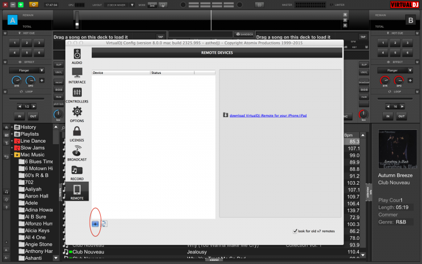Click the favorites star sidebar icon
422x264 pixels.
pyautogui.click(x=6, y=127)
